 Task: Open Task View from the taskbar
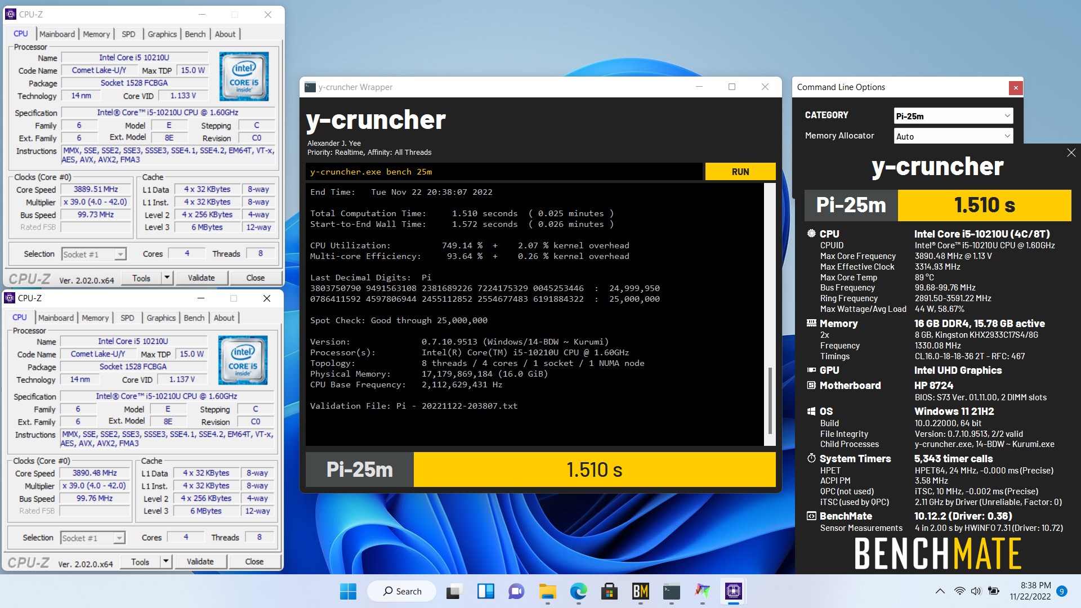(x=454, y=591)
